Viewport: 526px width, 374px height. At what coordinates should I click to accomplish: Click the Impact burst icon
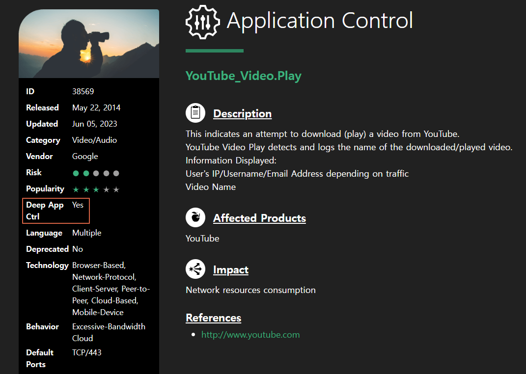195,269
